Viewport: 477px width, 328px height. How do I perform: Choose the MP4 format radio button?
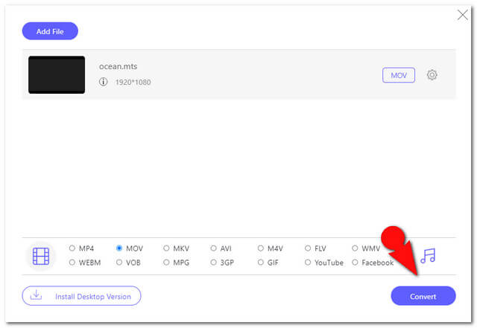(x=72, y=248)
